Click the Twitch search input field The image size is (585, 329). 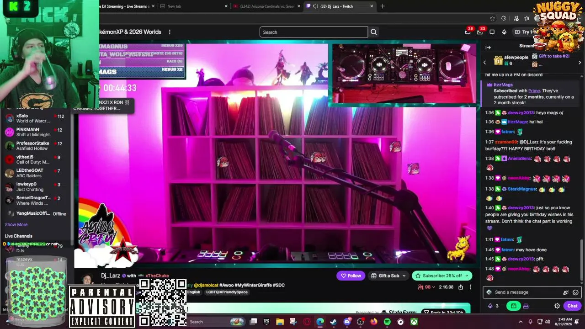tap(314, 32)
